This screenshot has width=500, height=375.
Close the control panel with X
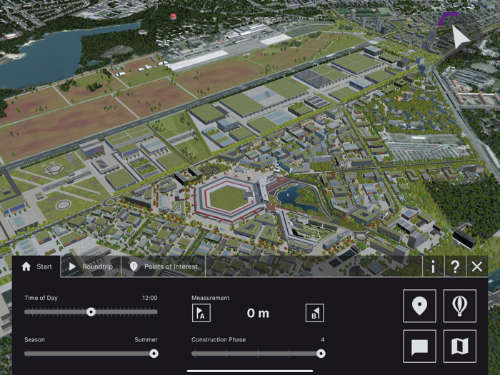[477, 266]
